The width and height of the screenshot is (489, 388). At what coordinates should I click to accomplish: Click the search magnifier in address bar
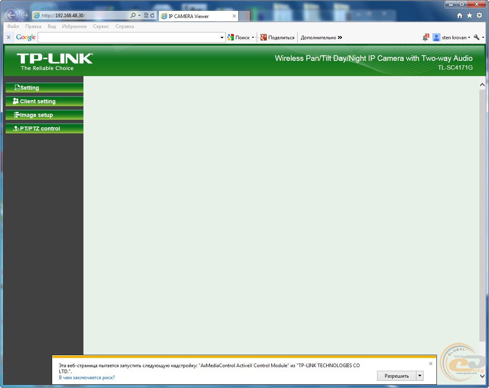[133, 16]
